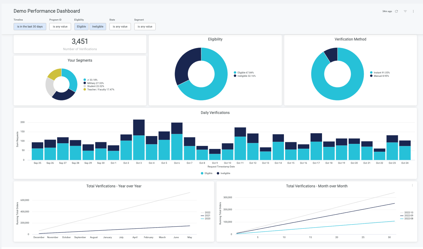Screen dimensions: 423x249
Task: Open the dashboard filters icon
Action: coord(405,11)
